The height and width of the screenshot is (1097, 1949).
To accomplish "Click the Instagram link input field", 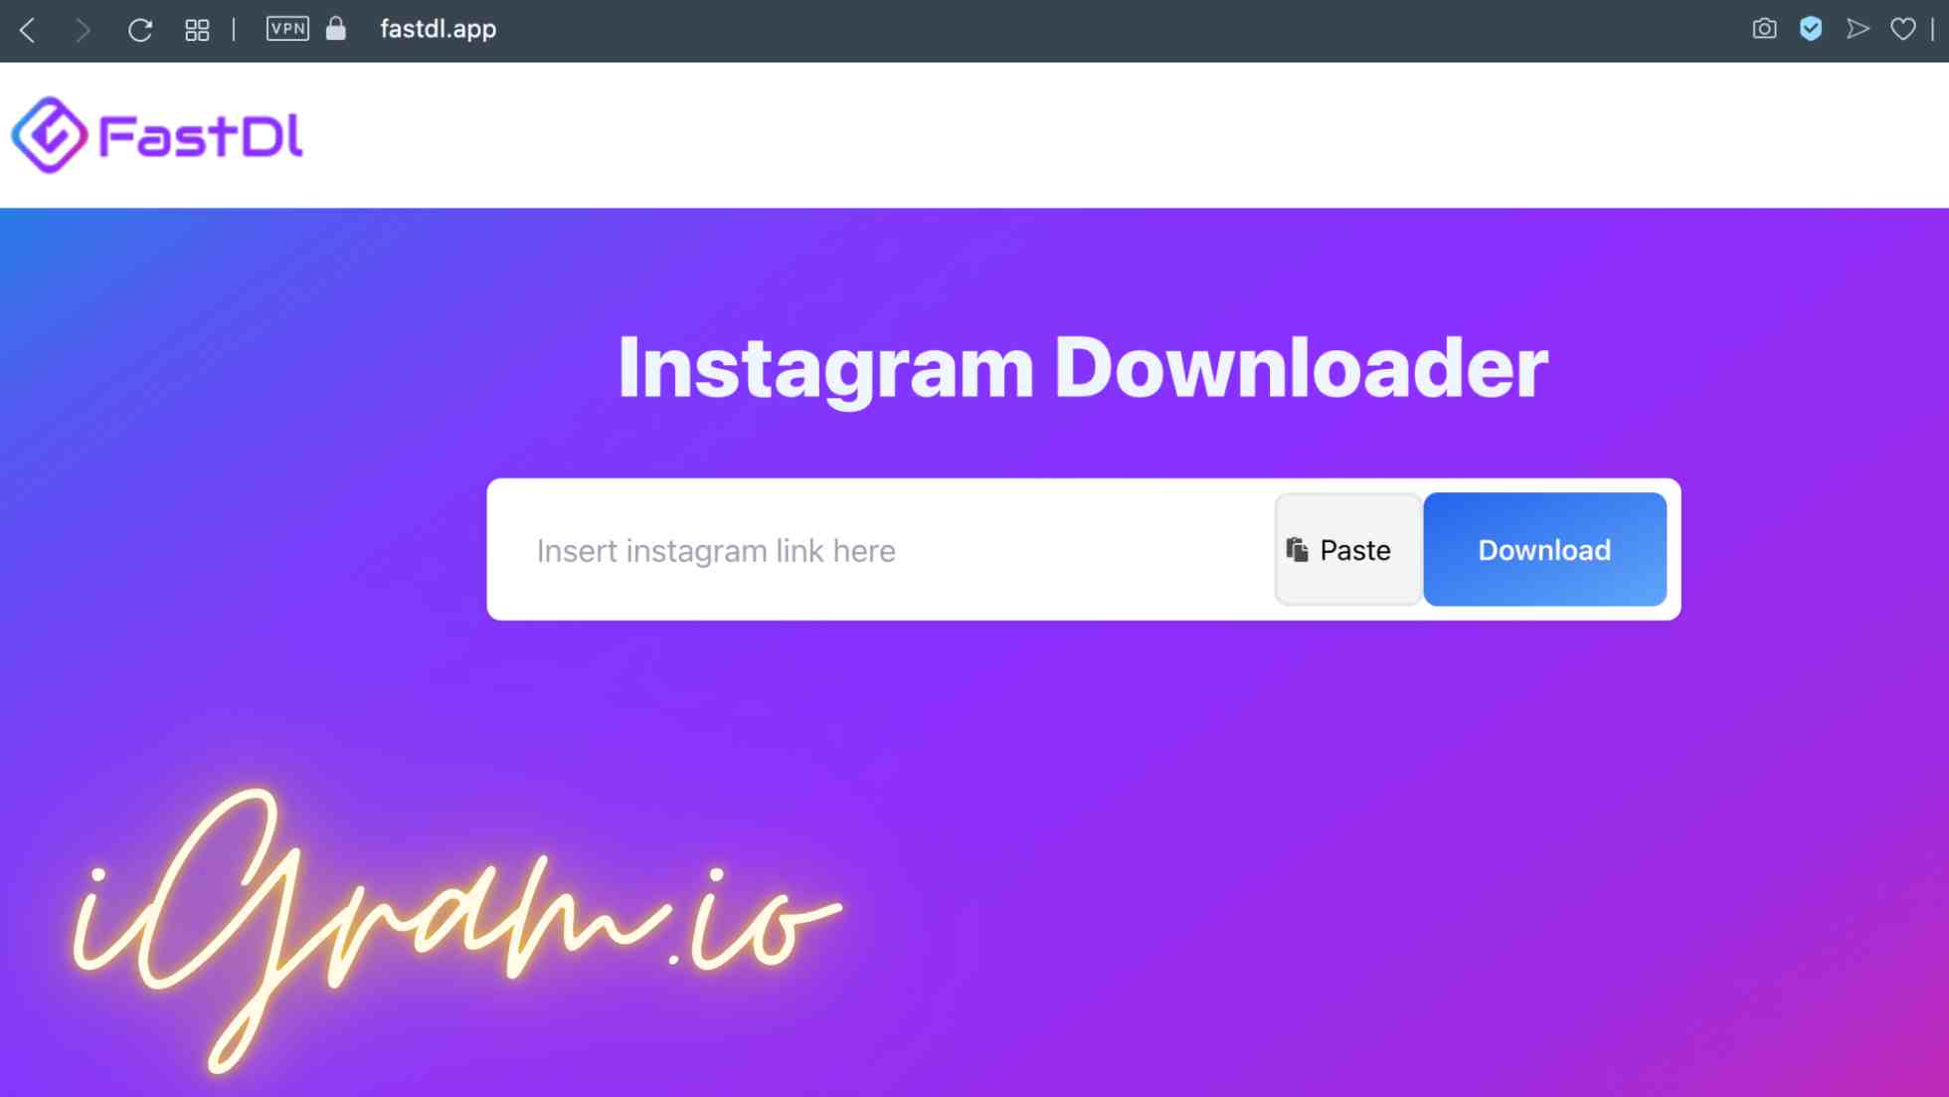I will pyautogui.click(x=883, y=549).
